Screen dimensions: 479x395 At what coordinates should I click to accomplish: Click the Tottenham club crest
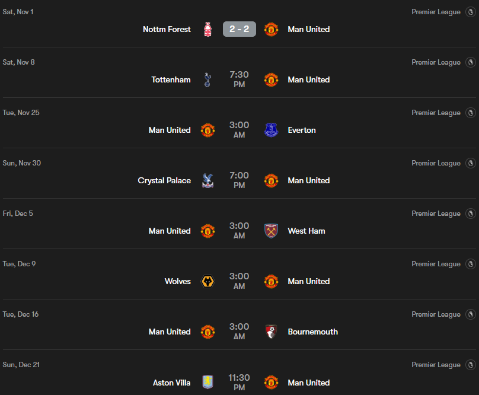point(207,79)
